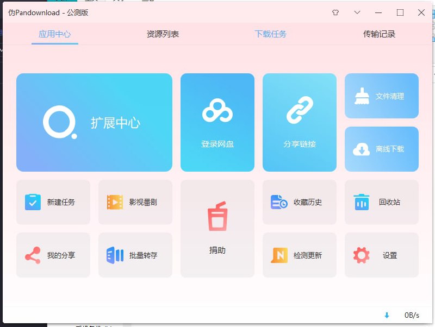Start 批量转存 batch transfer
Viewport: 435px width, 327px height.
pyautogui.click(x=135, y=255)
